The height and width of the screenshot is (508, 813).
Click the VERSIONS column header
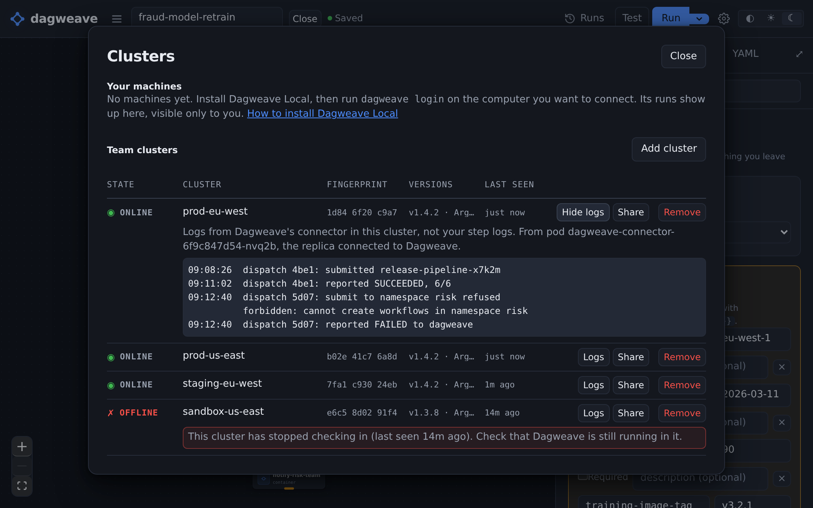tap(430, 185)
